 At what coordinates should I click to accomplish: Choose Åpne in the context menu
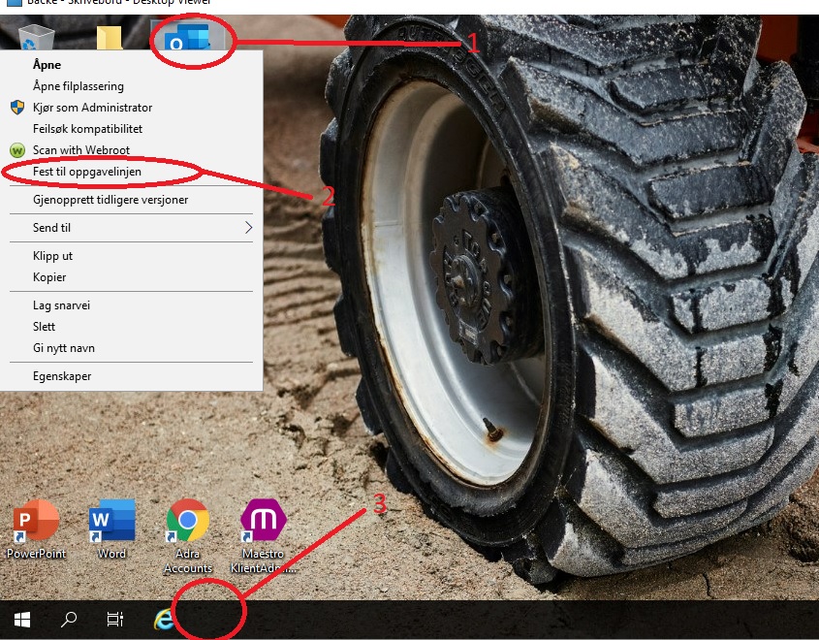click(131, 65)
